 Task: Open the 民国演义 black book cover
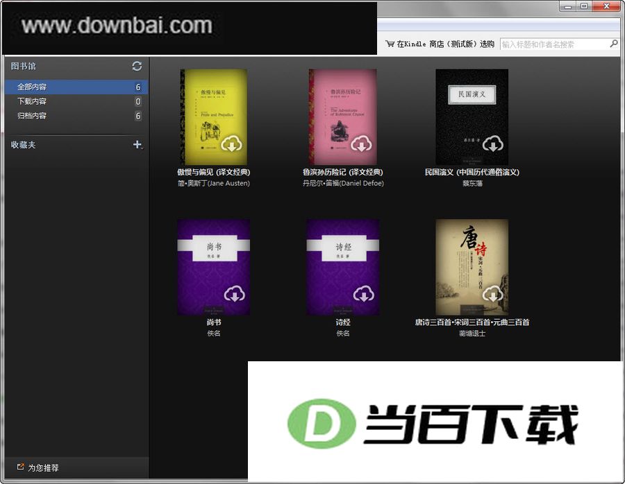[x=472, y=117]
